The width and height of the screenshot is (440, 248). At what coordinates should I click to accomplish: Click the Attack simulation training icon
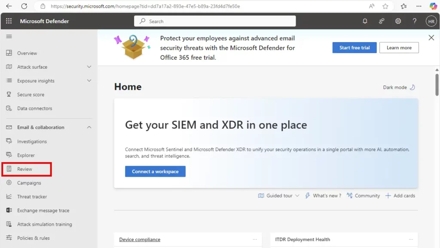click(9, 224)
